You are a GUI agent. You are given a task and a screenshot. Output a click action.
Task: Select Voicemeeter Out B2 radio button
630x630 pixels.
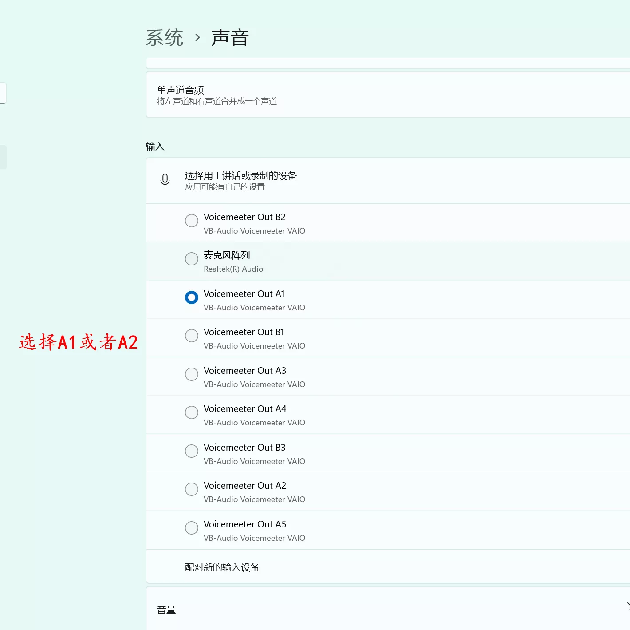tap(192, 221)
